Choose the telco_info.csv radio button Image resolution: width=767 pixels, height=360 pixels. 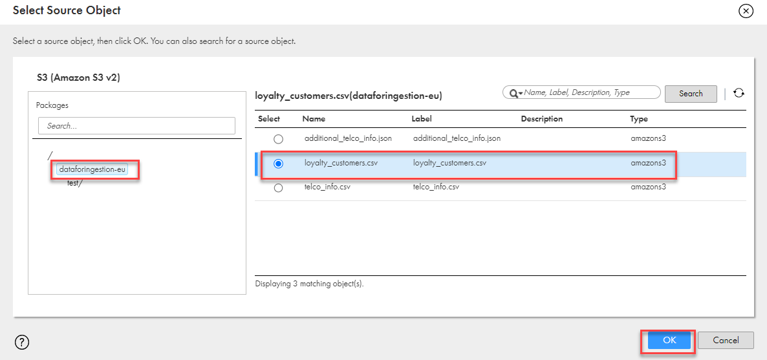point(278,188)
